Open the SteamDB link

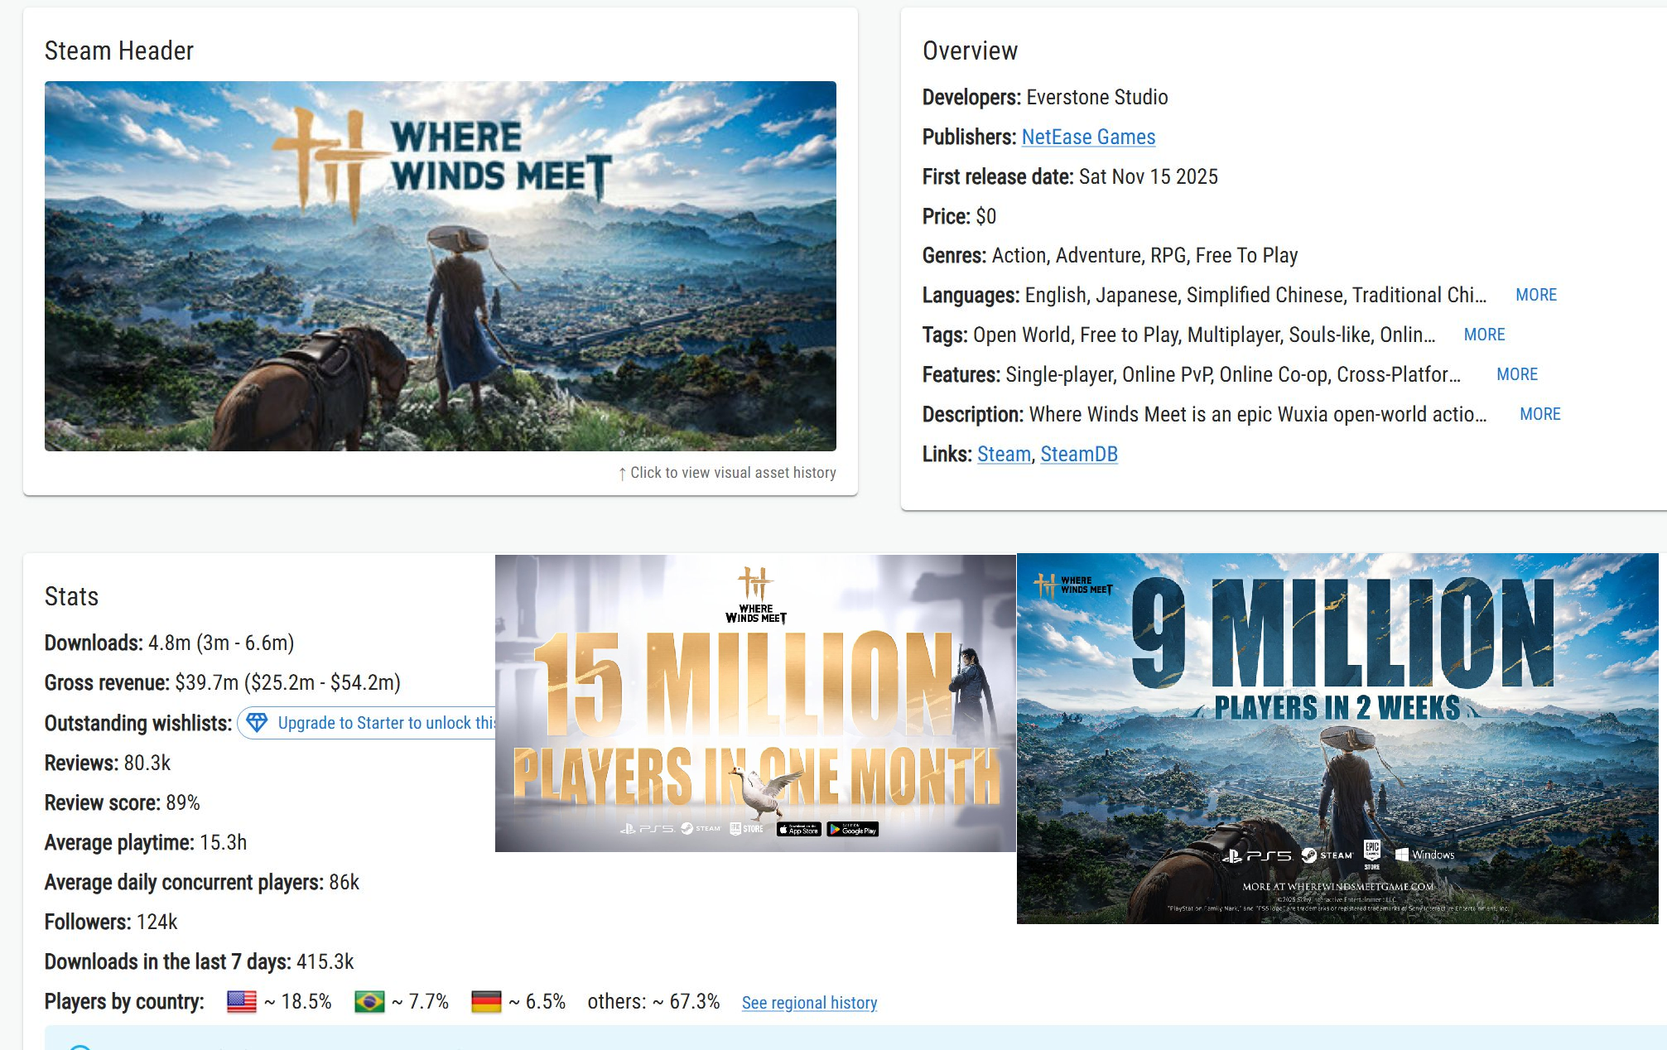1078,454
